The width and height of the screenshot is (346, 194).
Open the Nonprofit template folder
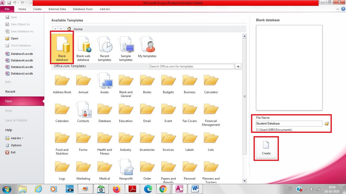(126, 167)
